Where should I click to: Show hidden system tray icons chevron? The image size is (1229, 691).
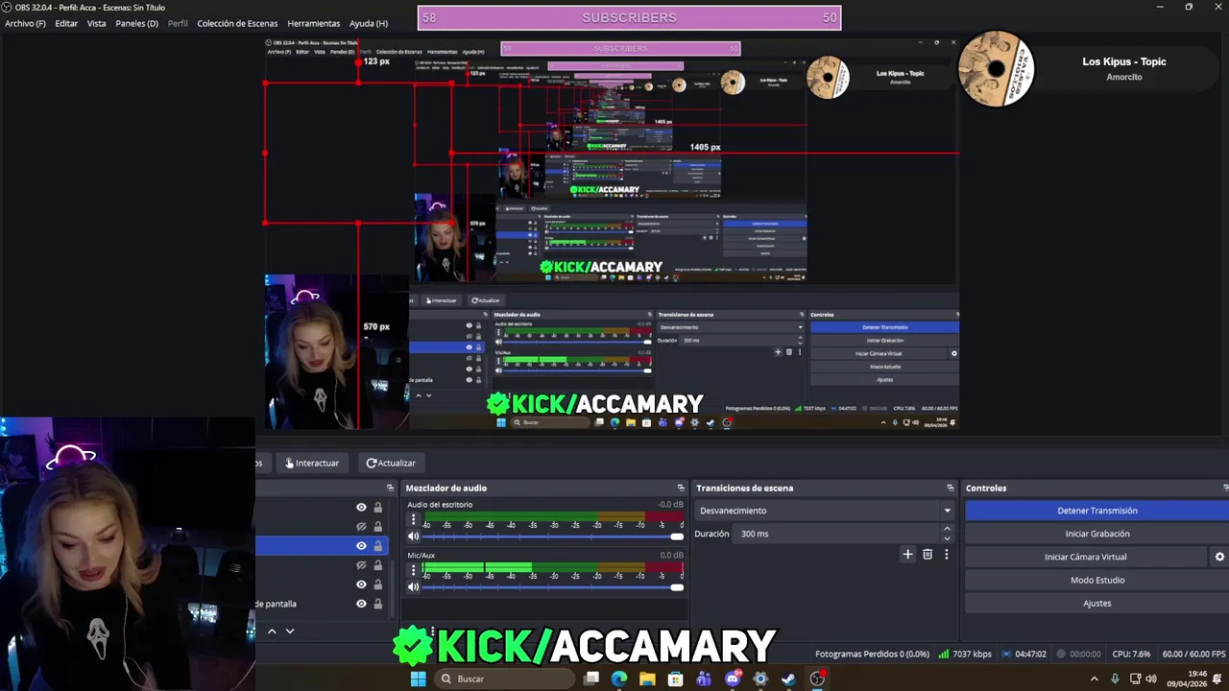[1094, 679]
